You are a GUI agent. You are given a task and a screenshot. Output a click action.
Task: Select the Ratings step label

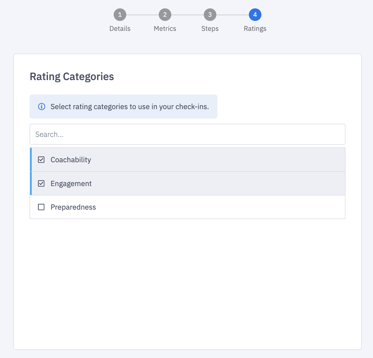coord(255,29)
